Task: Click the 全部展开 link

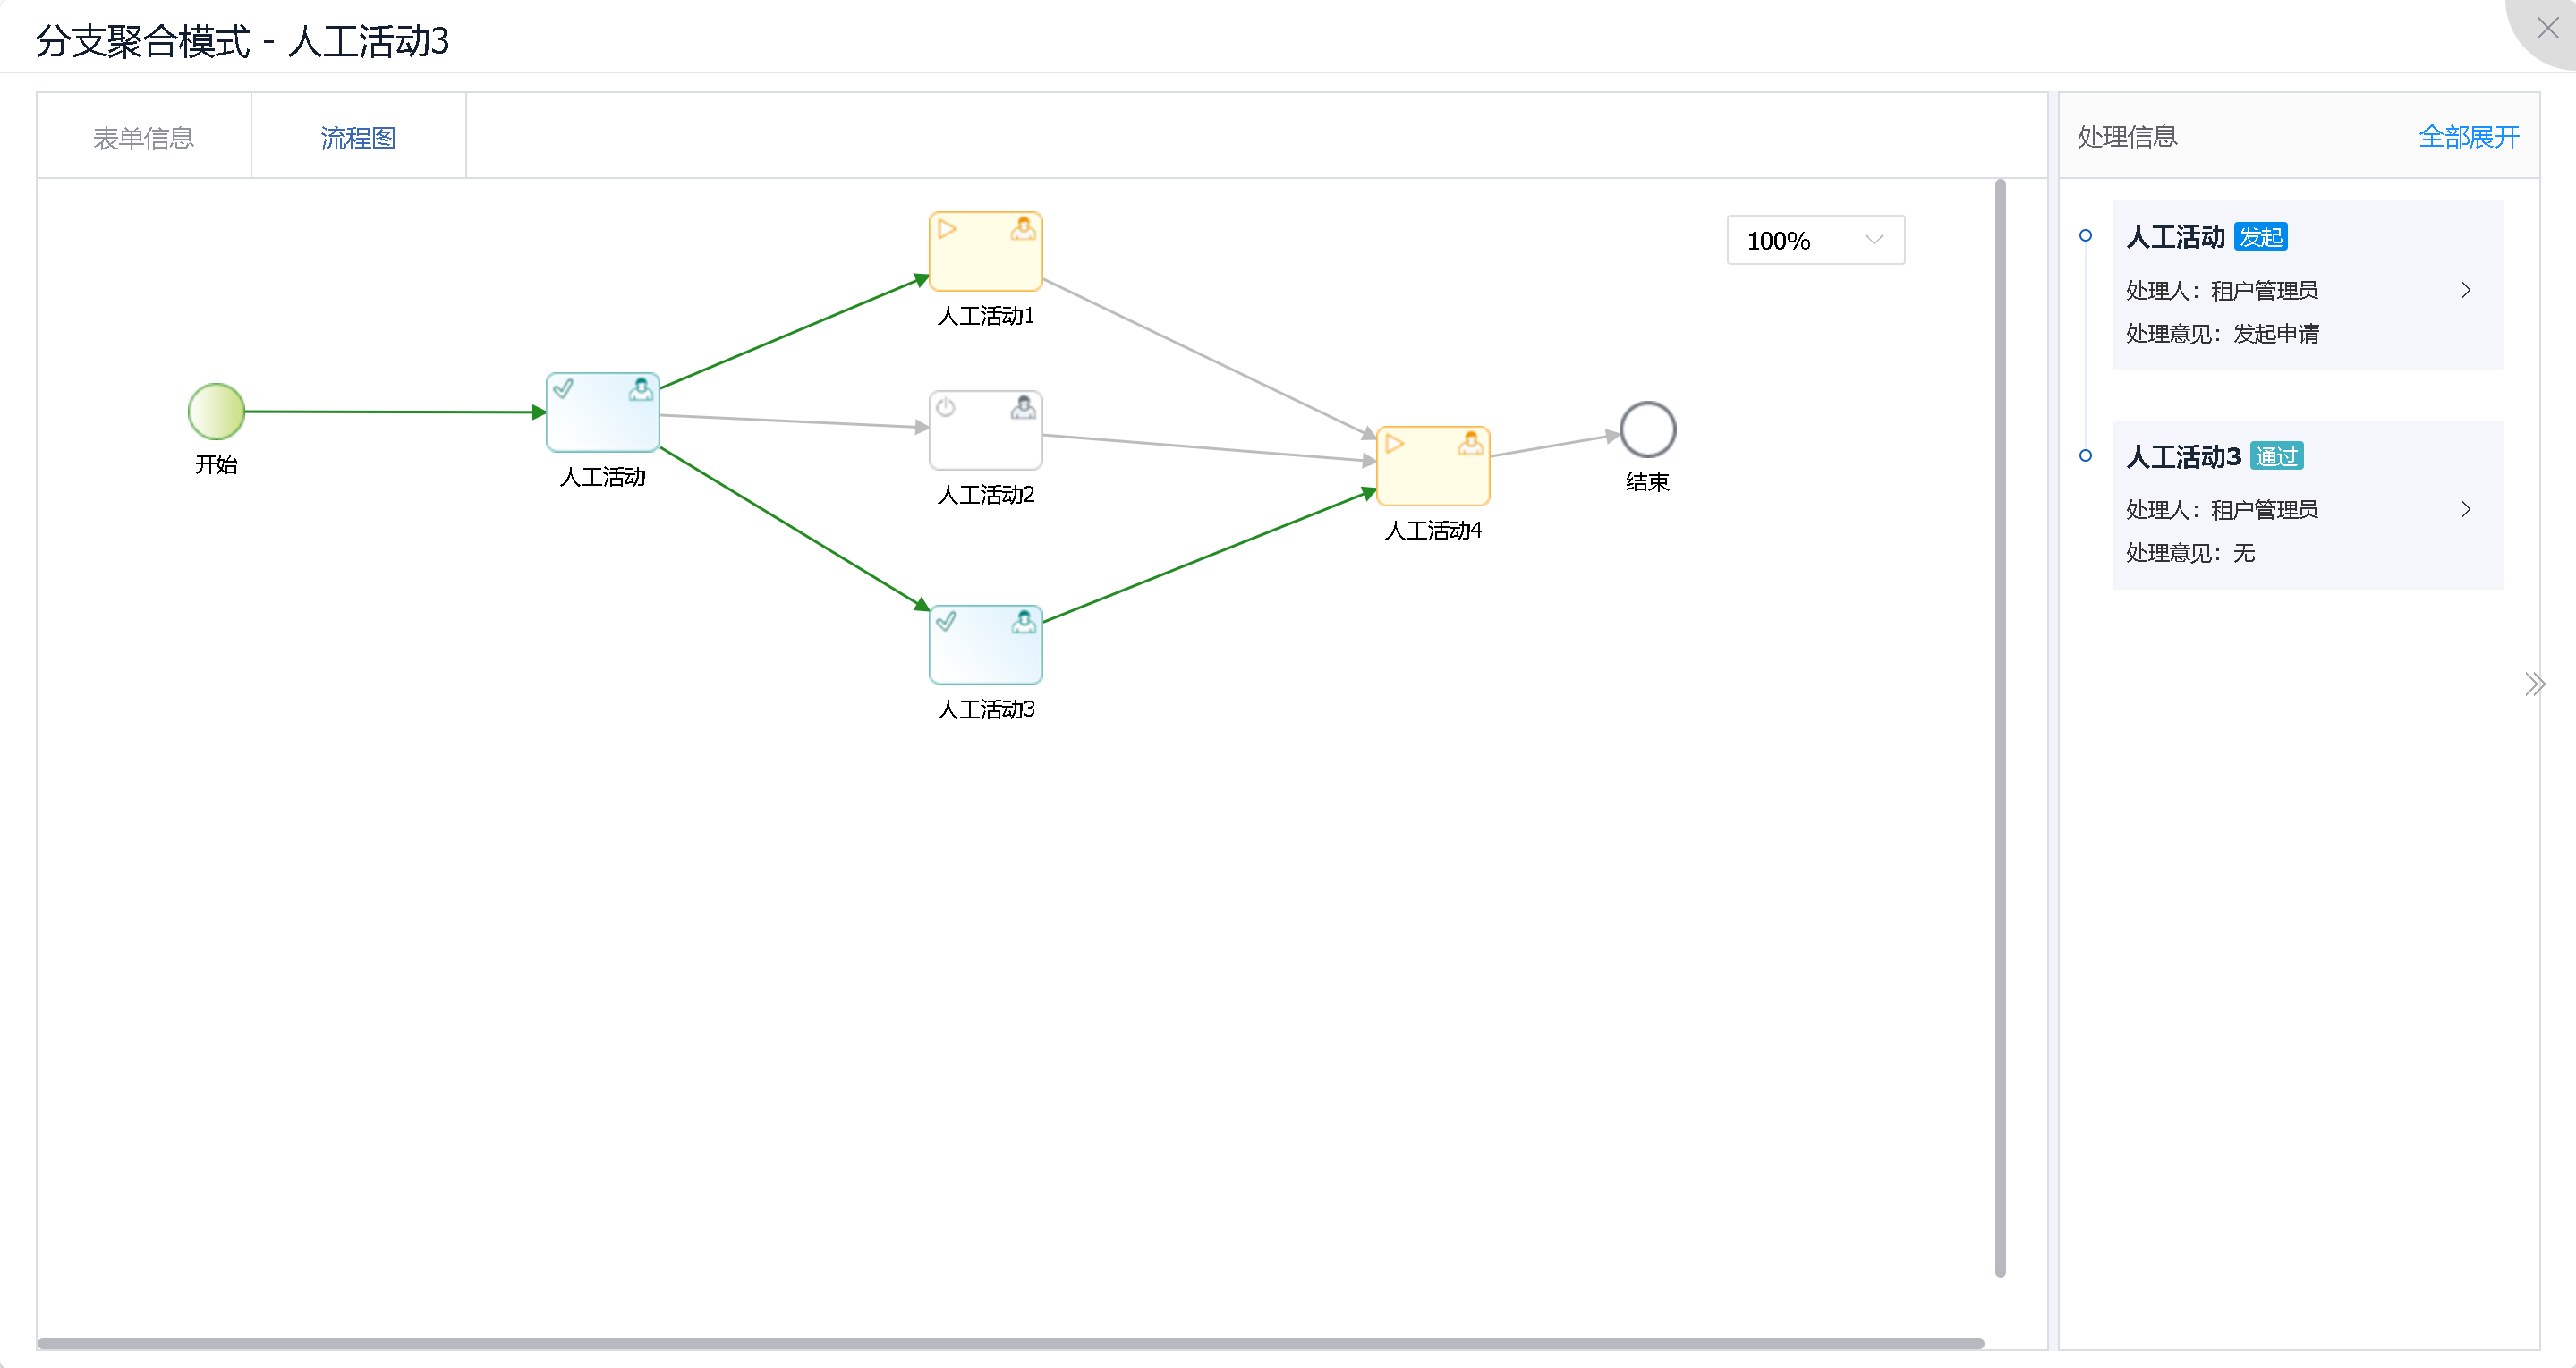Action: (x=2468, y=136)
